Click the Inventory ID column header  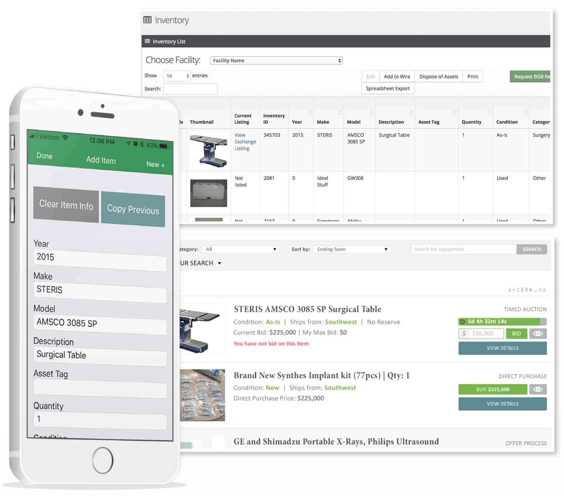[274, 119]
